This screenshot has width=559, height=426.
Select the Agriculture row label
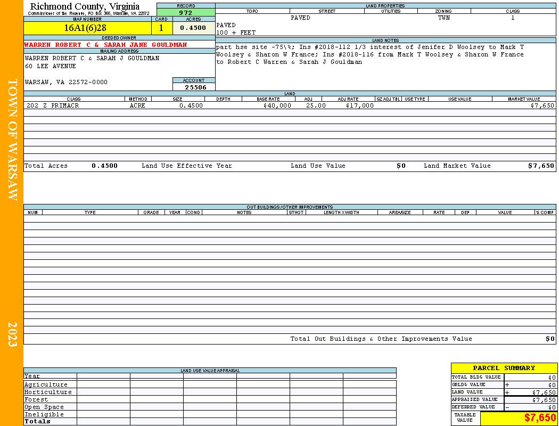[x=46, y=384]
